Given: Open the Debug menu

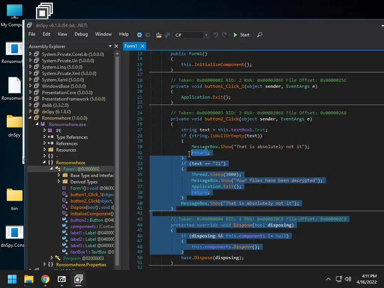Looking at the screenshot, I should pos(81,34).
